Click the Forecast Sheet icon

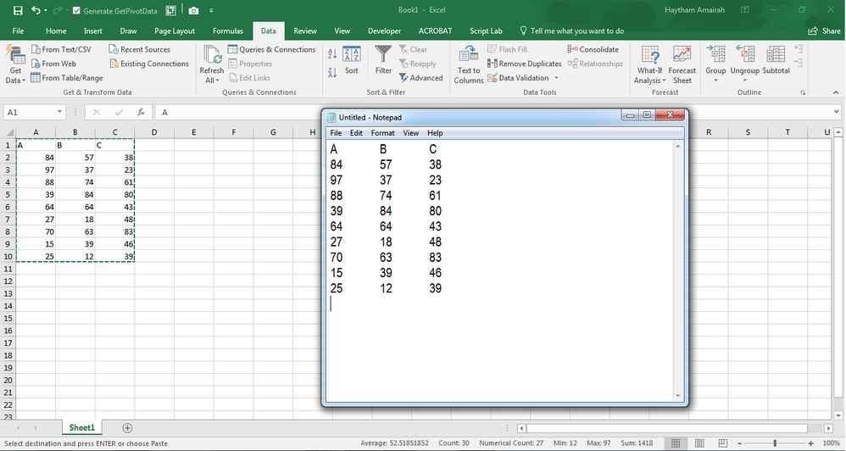tap(682, 64)
